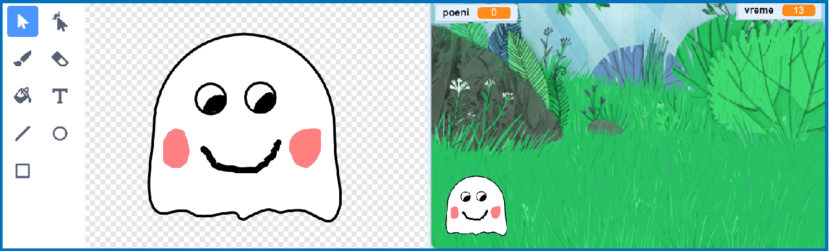Click the ghost's right eye in the editor
Image resolution: width=829 pixels, height=251 pixels.
point(261,98)
